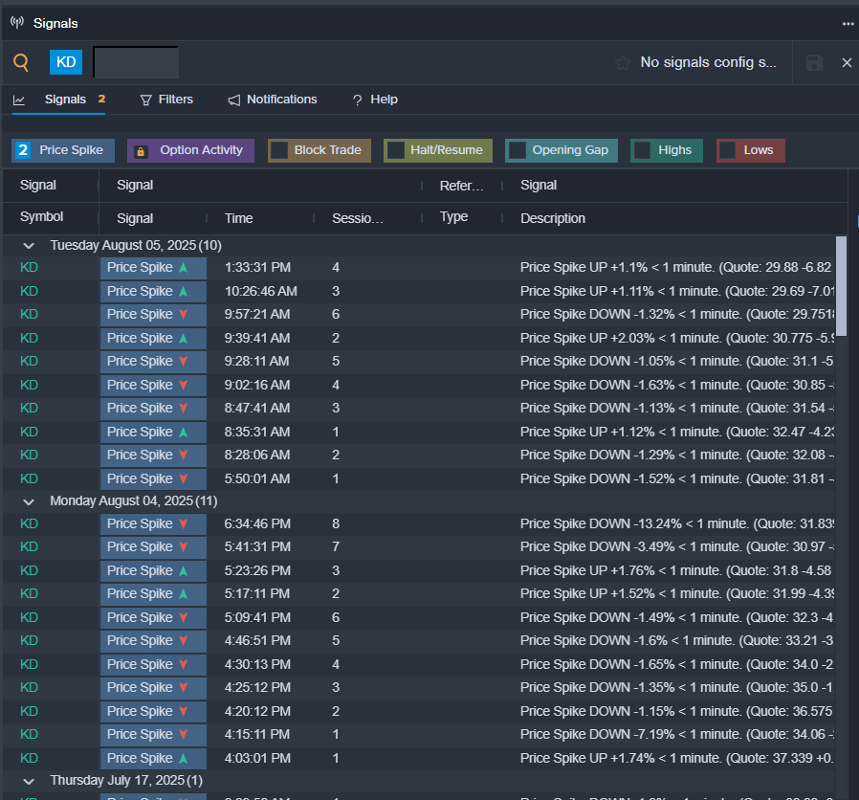Close the signals config bar

847,62
